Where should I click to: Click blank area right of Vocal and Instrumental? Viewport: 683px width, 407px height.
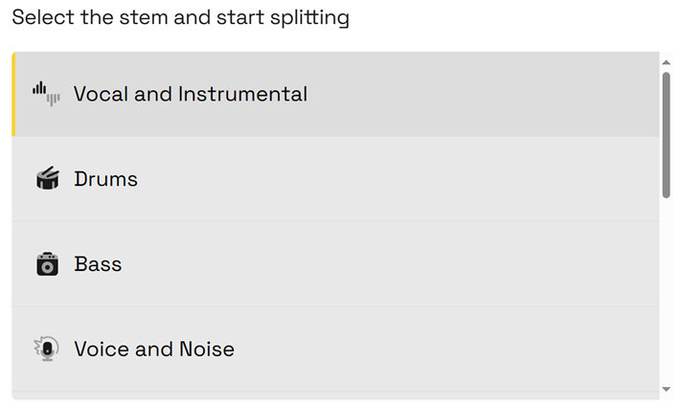point(479,94)
